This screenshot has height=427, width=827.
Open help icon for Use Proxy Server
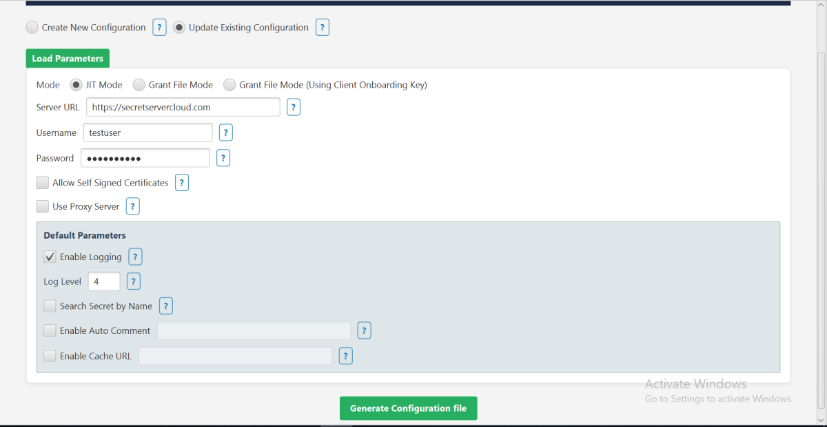coord(133,206)
